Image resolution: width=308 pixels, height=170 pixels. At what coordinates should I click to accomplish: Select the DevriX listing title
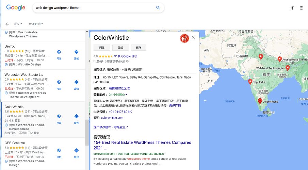[10, 46]
